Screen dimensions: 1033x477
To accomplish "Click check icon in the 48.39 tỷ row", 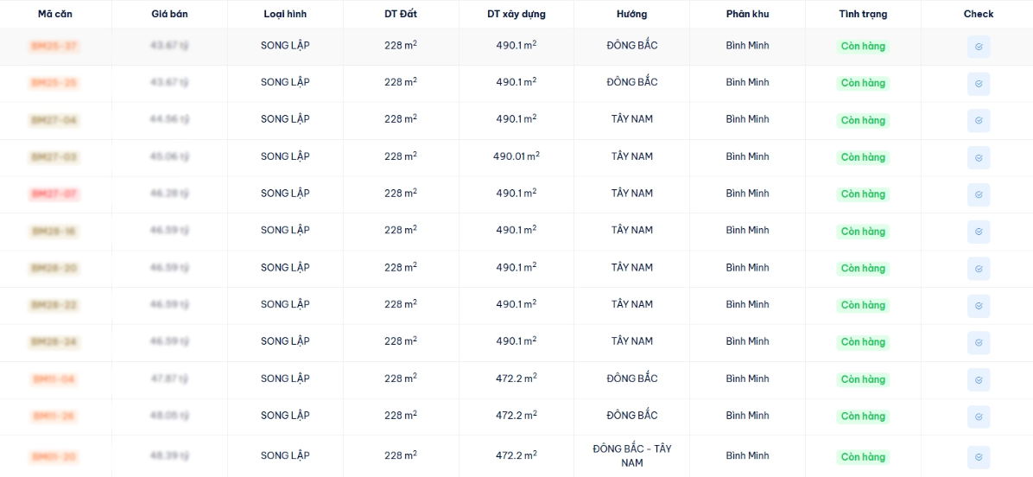I will tap(979, 457).
